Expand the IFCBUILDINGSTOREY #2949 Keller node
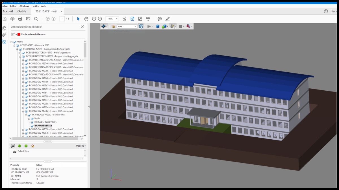This screenshot has height=190, width=339. click(20, 53)
